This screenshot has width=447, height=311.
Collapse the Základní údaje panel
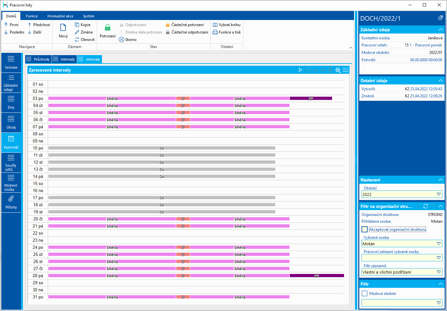pos(441,30)
